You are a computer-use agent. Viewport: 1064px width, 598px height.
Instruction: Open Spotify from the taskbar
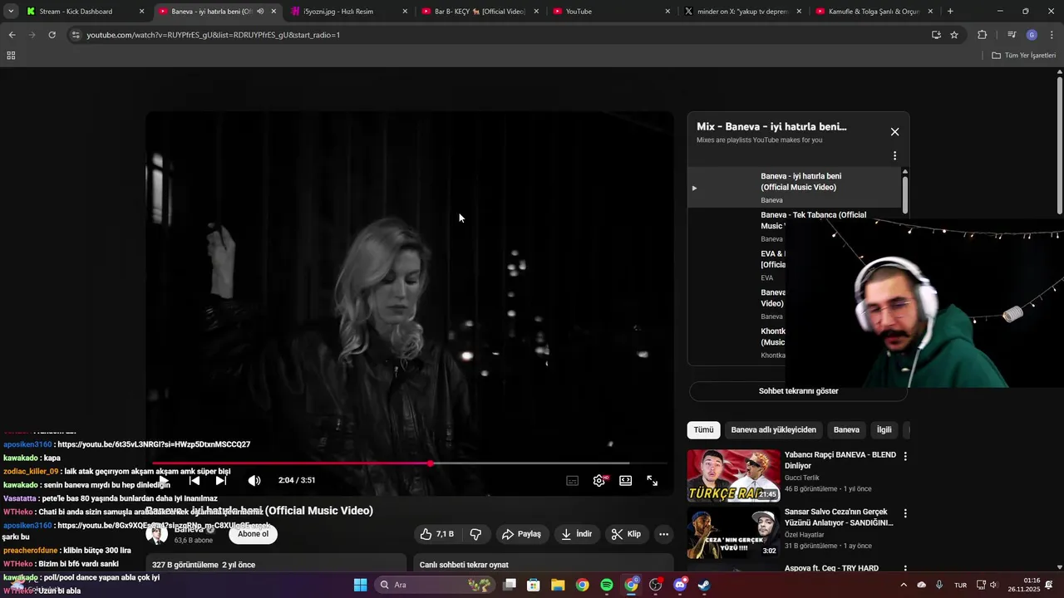(x=607, y=585)
